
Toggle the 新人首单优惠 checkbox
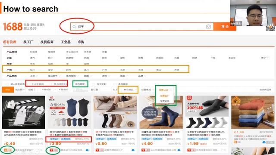pyautogui.click(x=7, y=84)
